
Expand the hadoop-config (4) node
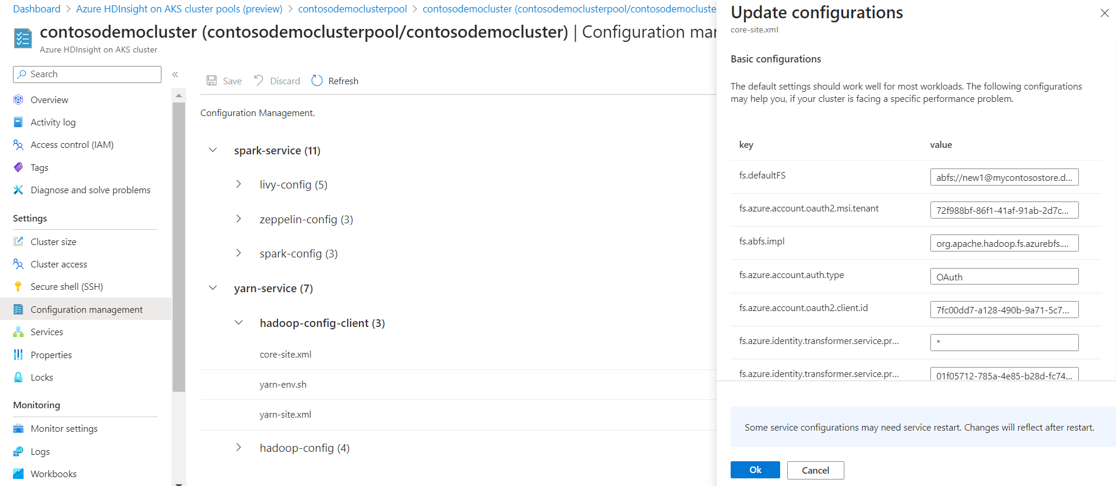(x=239, y=448)
